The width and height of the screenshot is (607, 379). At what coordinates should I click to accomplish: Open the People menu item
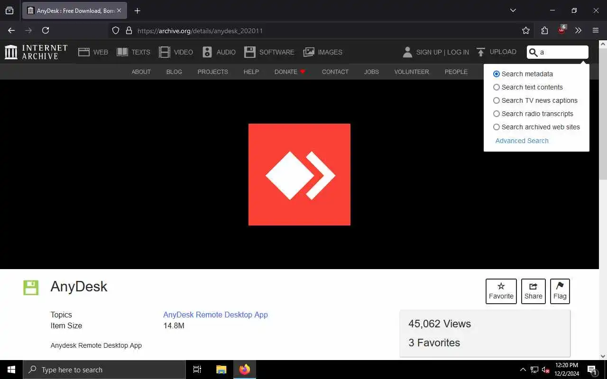[456, 72]
